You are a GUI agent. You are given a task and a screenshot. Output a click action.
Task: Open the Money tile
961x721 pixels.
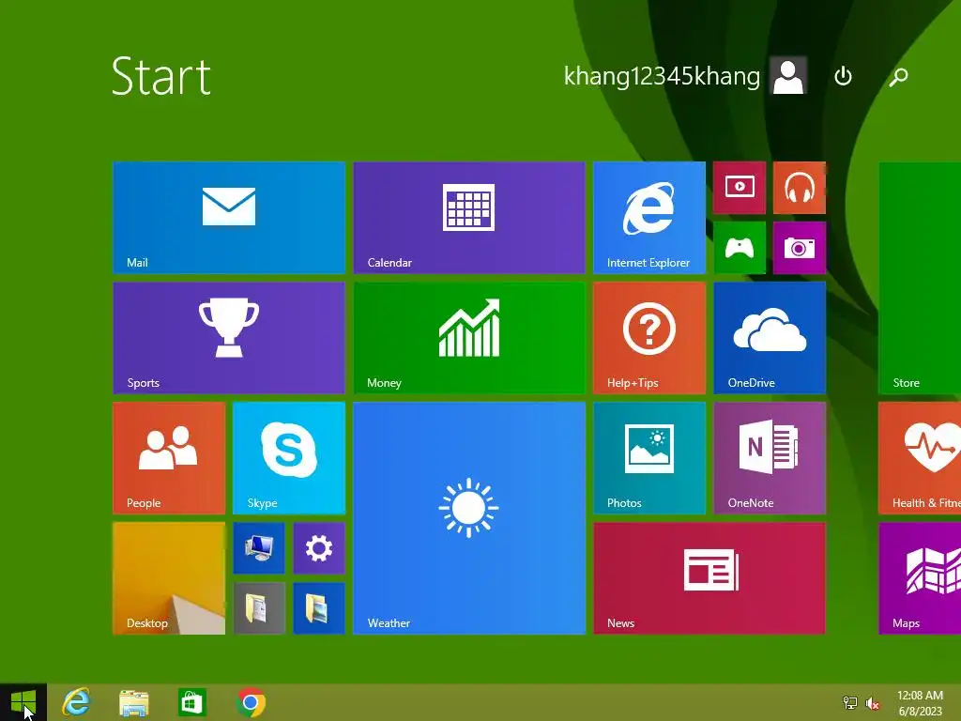(x=469, y=338)
